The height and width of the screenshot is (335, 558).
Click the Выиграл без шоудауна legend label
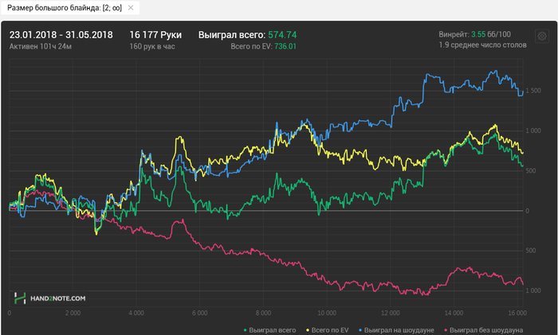[486, 329]
